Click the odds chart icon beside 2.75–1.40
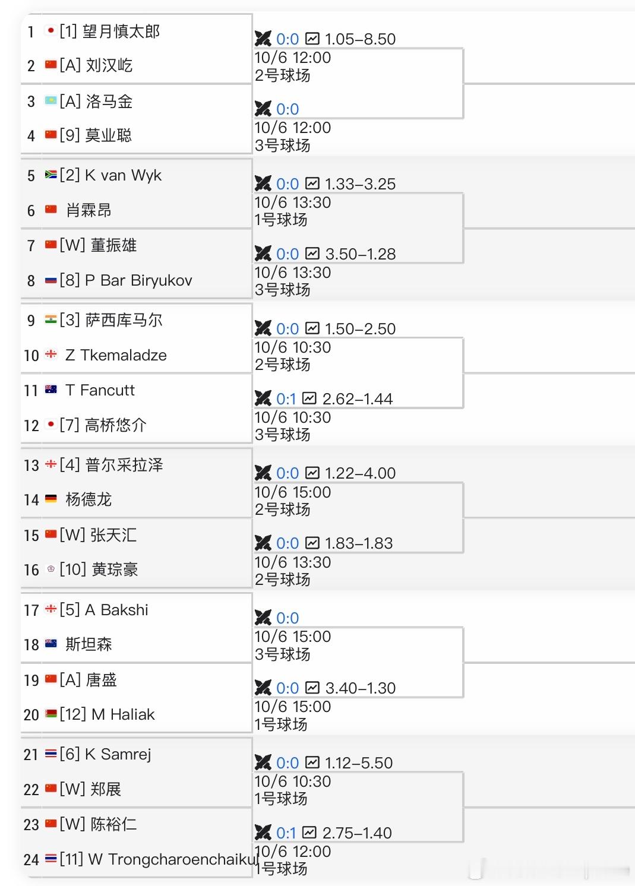 coord(309,833)
